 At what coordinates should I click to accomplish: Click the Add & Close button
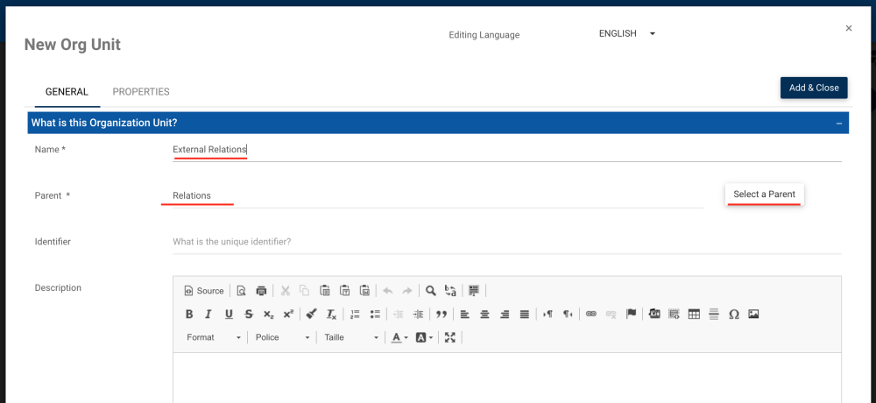[x=814, y=88]
